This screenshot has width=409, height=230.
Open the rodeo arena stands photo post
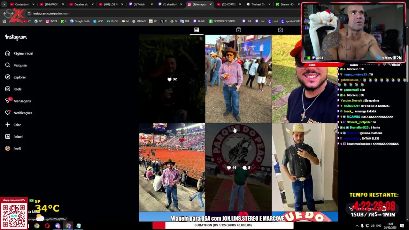[172, 167]
